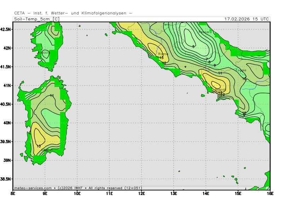The height and width of the screenshot is (212, 283).
Task: Select the Napoli city label
Action: tap(220, 90)
